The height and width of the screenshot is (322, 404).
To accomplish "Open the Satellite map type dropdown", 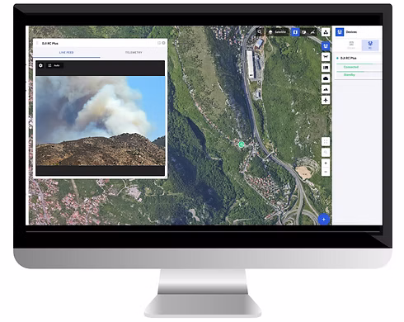I will pyautogui.click(x=277, y=32).
